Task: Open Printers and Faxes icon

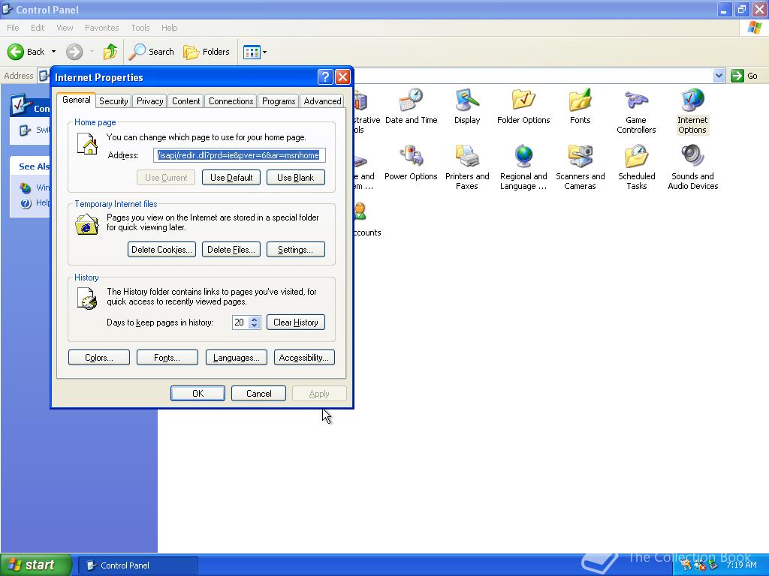Action: pos(467,167)
